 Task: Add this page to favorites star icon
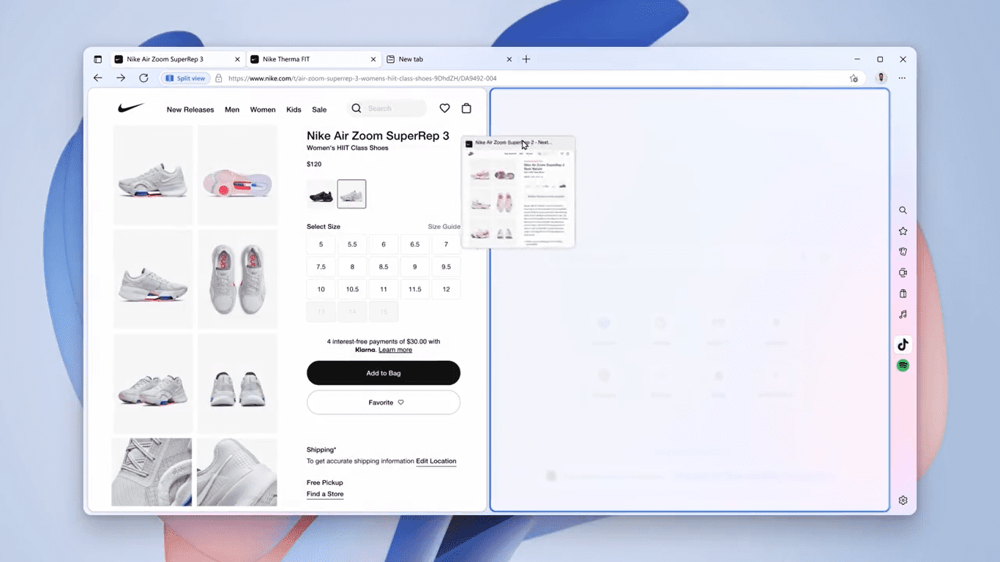pos(854,78)
